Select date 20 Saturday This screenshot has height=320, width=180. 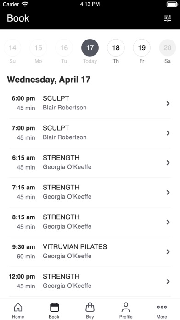[x=168, y=48]
